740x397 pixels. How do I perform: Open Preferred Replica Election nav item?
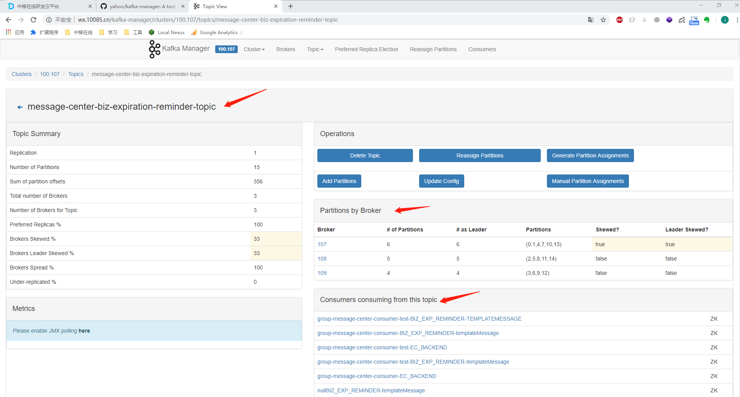pyautogui.click(x=366, y=49)
